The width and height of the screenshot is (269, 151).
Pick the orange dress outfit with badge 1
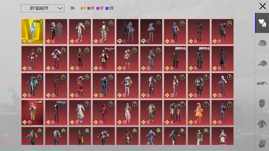(x=199, y=112)
